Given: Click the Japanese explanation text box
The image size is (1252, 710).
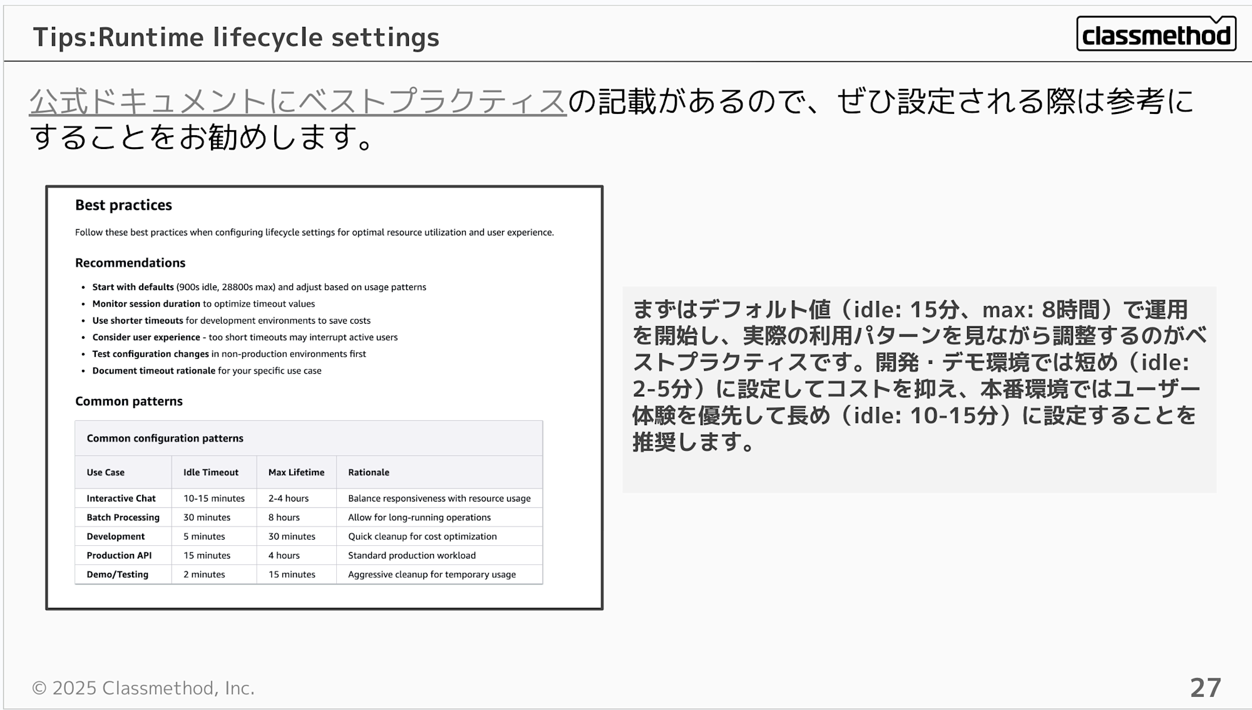Looking at the screenshot, I should (918, 376).
